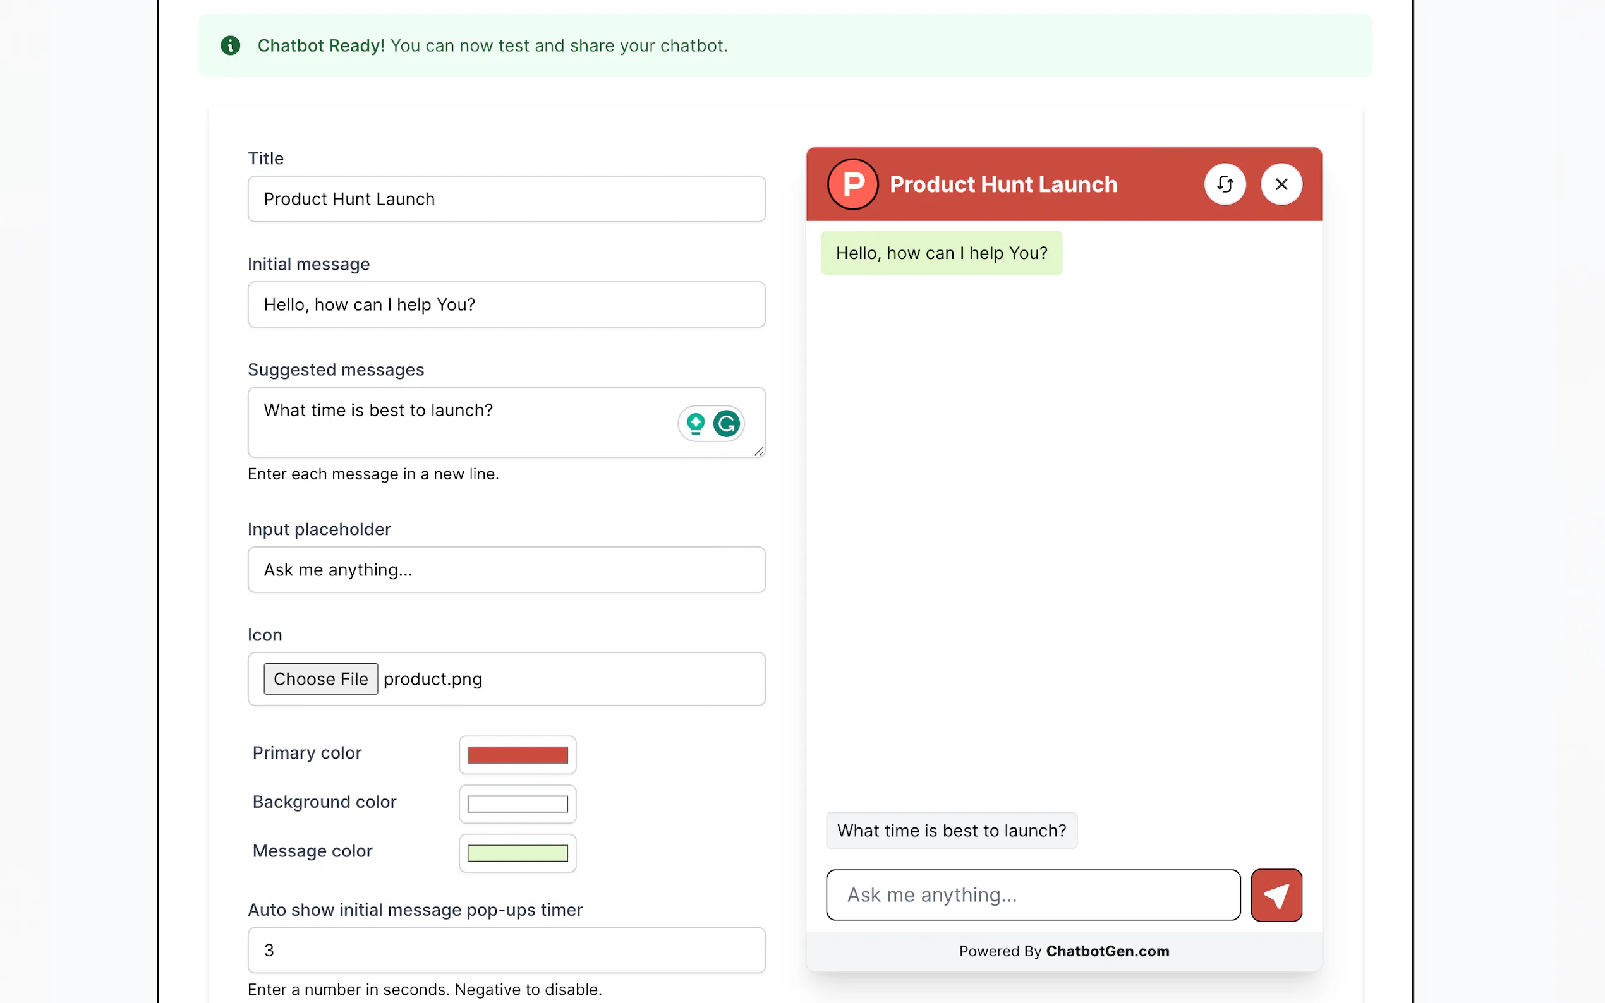Click the pop-ups timer number field
This screenshot has width=1605, height=1003.
coord(506,950)
